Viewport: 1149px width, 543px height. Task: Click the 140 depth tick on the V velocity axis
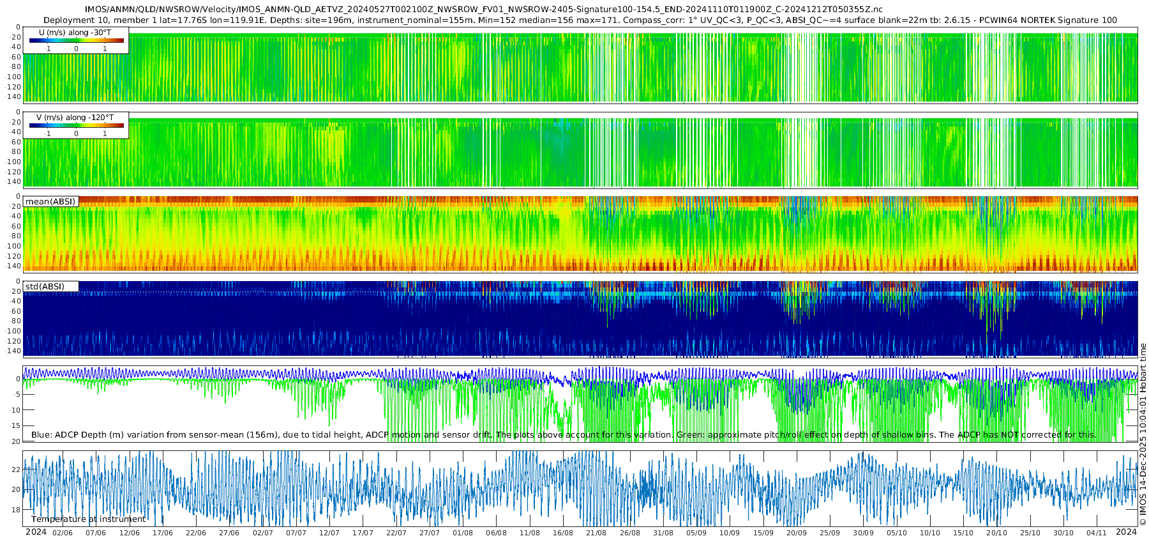(x=14, y=182)
